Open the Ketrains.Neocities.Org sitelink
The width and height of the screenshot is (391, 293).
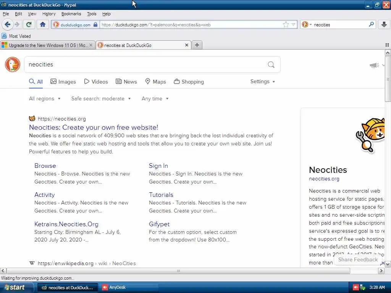(x=66, y=224)
